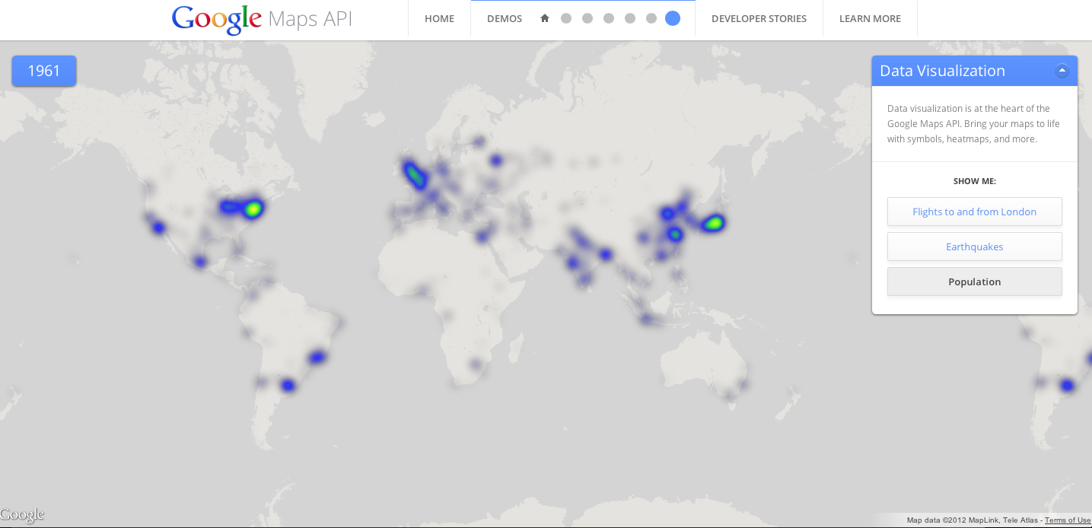Open the DEMOS tab
Image resolution: width=1092 pixels, height=528 pixels.
(505, 19)
